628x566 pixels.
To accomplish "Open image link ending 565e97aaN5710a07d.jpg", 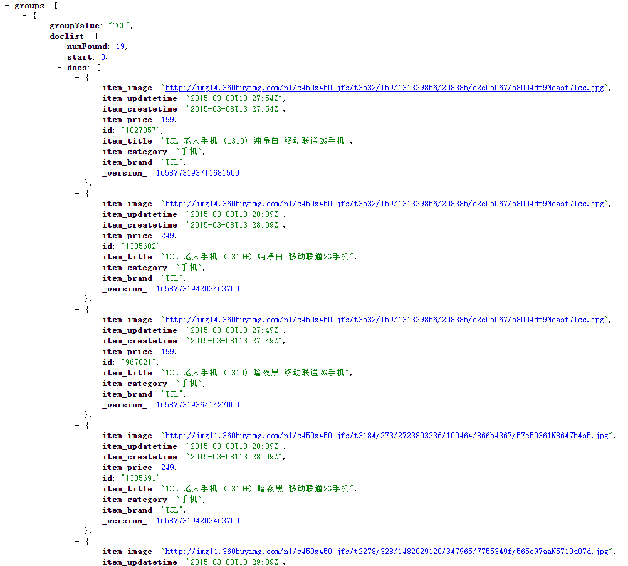I will pyautogui.click(x=386, y=552).
